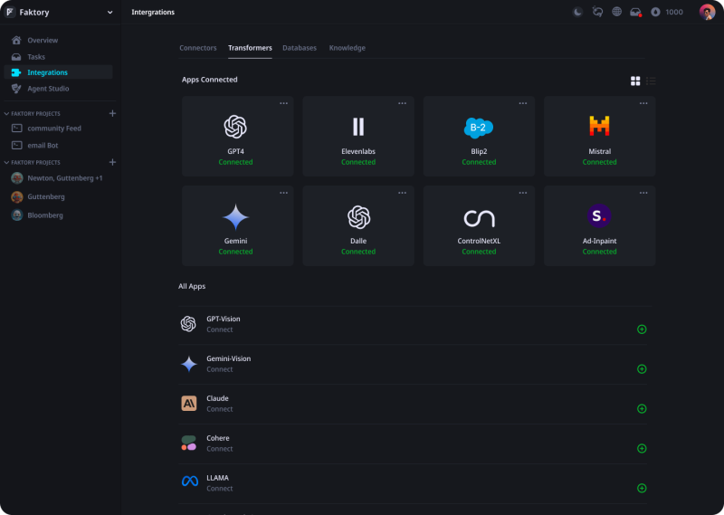Click the GPT4 OpenAI logo

tap(235, 127)
